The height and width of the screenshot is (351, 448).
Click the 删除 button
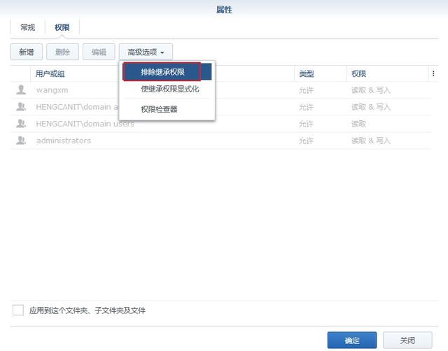point(62,52)
